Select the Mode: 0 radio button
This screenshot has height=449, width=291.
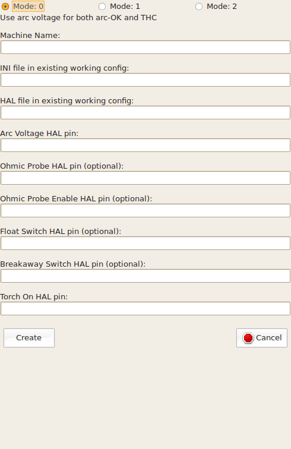click(5, 7)
